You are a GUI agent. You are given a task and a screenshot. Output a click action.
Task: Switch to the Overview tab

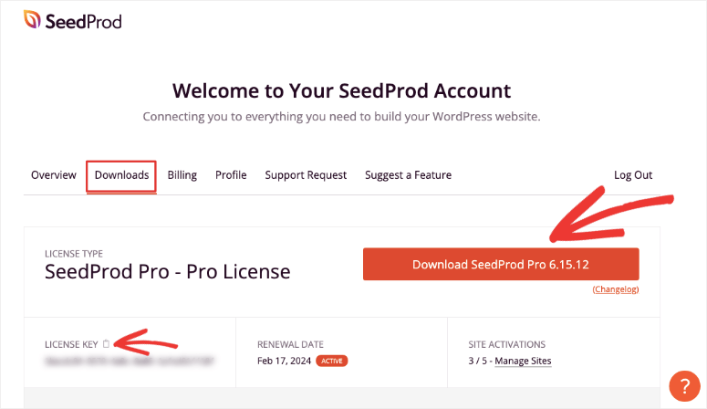53,175
